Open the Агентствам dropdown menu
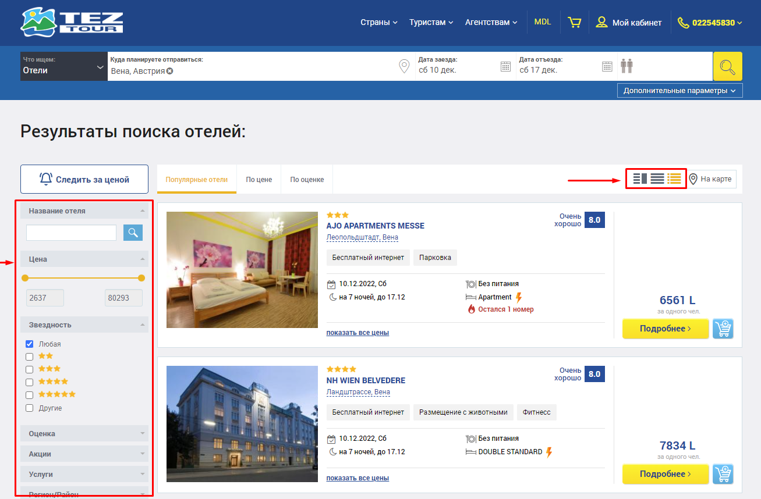The height and width of the screenshot is (499, 761). (x=491, y=23)
